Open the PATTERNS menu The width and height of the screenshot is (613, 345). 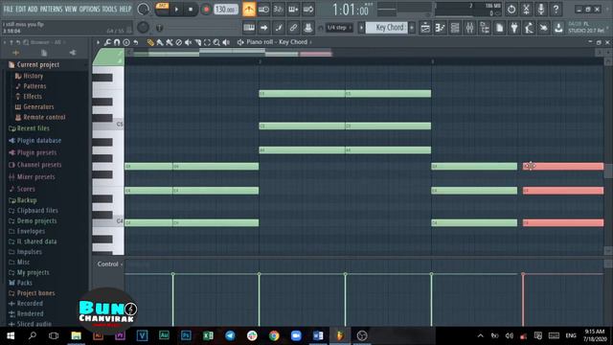tap(51, 9)
